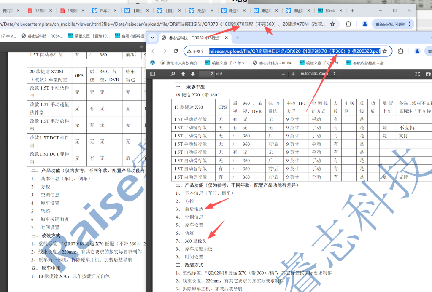432x292 pixels.
Task: Click the highlighted QR020 address bar URL
Action: pos(294,51)
